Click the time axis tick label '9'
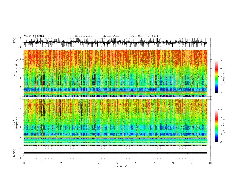This screenshot has width=237, height=183. click(x=192, y=163)
